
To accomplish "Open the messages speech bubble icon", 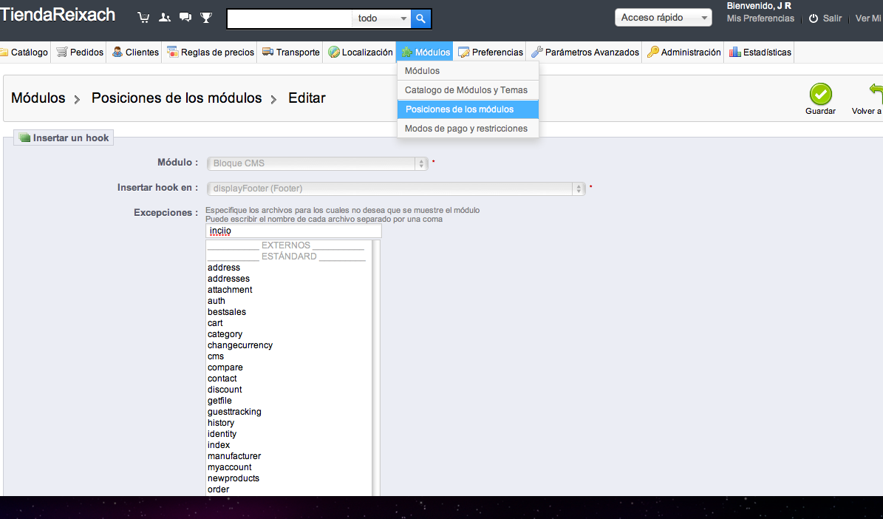I will pyautogui.click(x=185, y=18).
